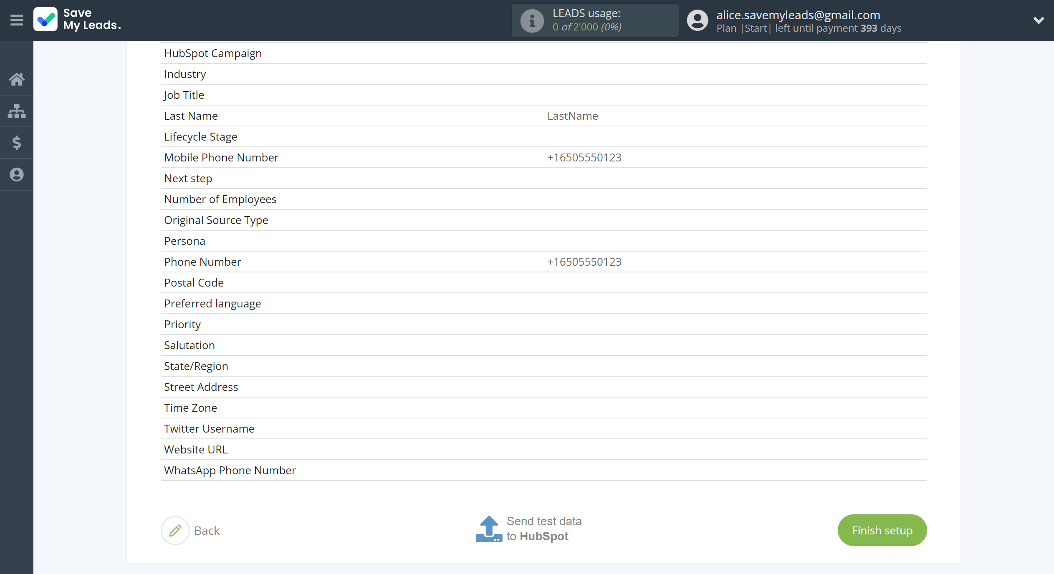Select the Number of Employees row
1054x574 pixels.
pos(543,199)
